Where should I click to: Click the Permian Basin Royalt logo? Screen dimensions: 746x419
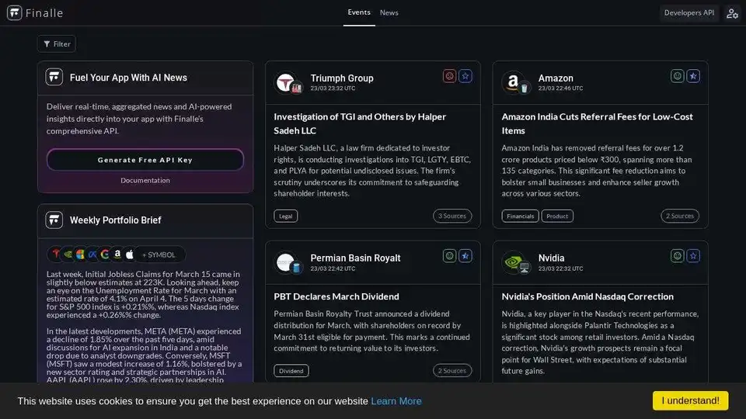(285, 262)
